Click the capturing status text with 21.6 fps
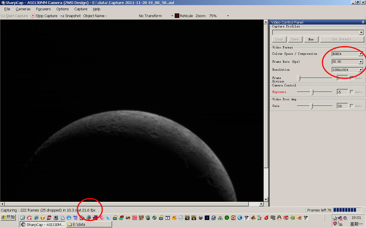The height and width of the screenshot is (228, 366). pyautogui.click(x=48, y=210)
